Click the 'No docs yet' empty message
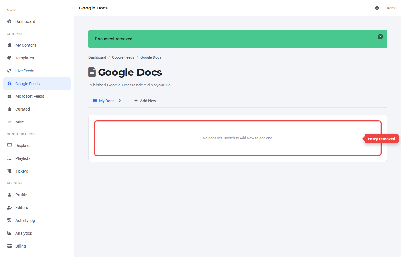Viewport: 401px width, 257px height. click(238, 138)
